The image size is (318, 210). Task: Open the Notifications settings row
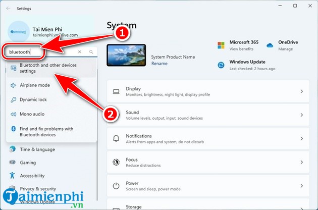coord(208,139)
